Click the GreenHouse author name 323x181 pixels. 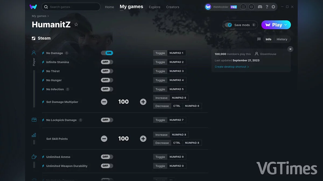pos(268,54)
